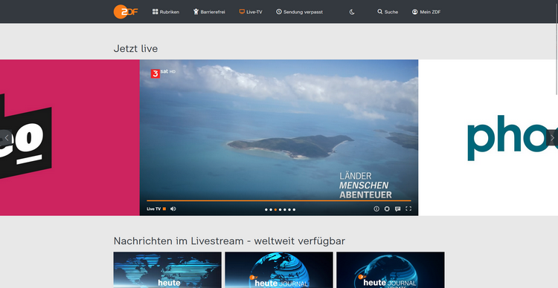
Task: Go to Live-TV tab
Action: tap(251, 12)
